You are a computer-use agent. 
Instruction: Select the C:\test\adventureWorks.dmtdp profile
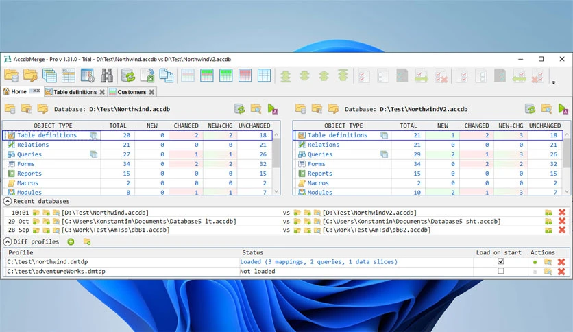pos(56,272)
